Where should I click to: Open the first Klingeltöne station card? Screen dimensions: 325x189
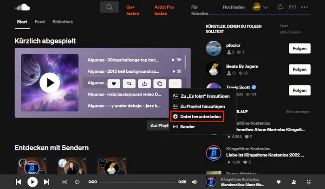pyautogui.click(x=32, y=166)
